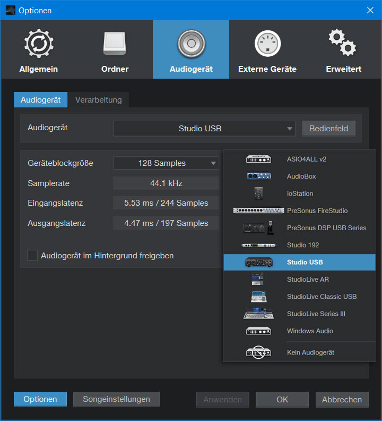Click the PreSonus DSP USB Series icon
The height and width of the screenshot is (421, 382).
(258, 228)
